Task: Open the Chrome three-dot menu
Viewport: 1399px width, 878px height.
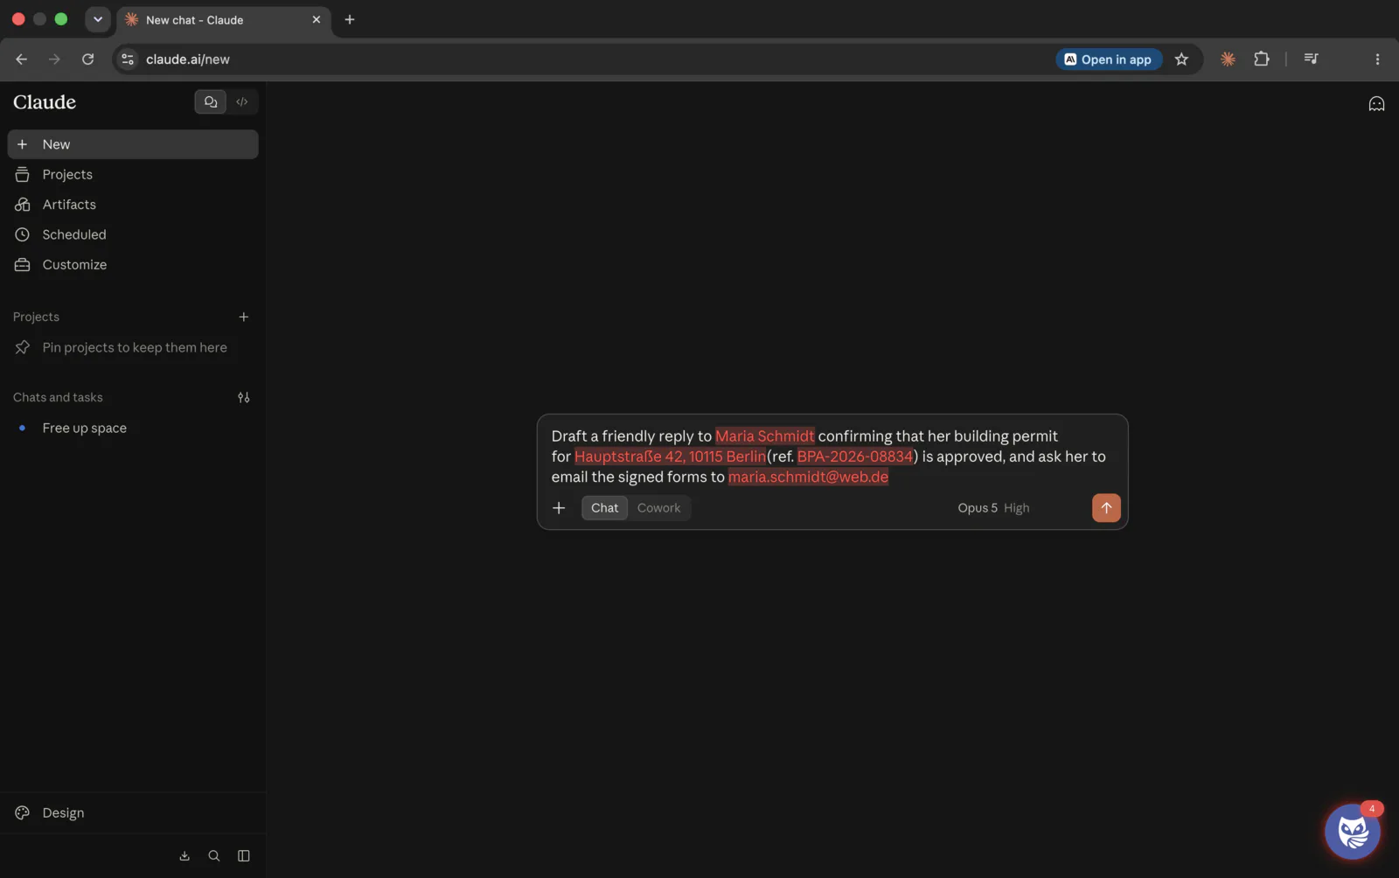Action: click(x=1377, y=59)
